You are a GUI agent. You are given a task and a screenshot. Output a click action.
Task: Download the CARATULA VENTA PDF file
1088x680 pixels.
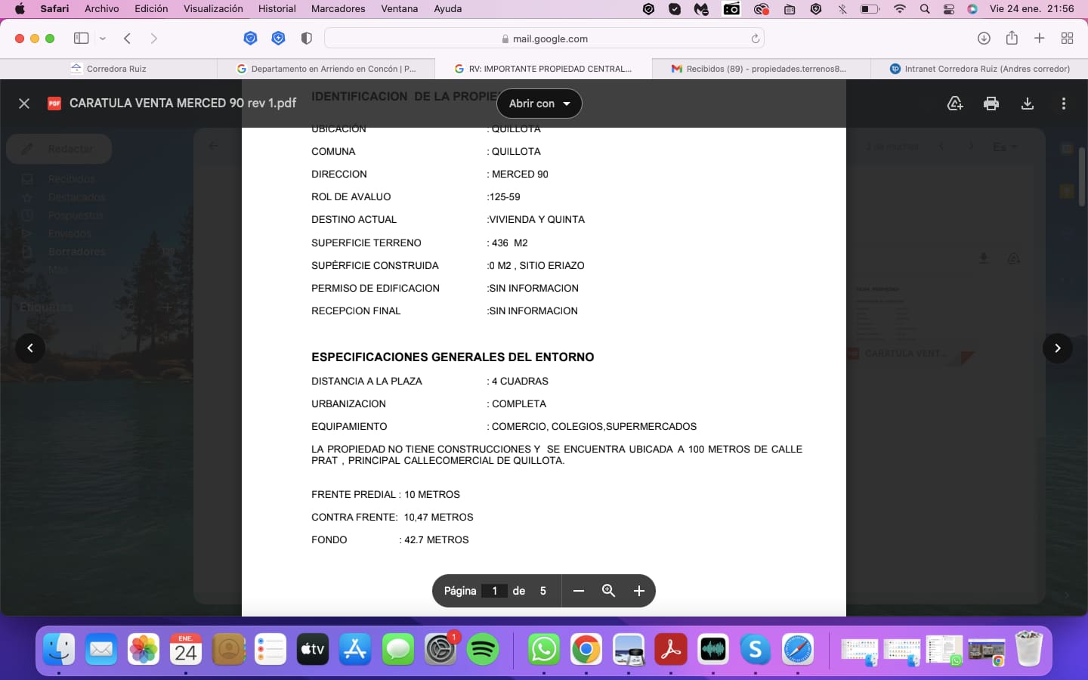tap(1028, 104)
